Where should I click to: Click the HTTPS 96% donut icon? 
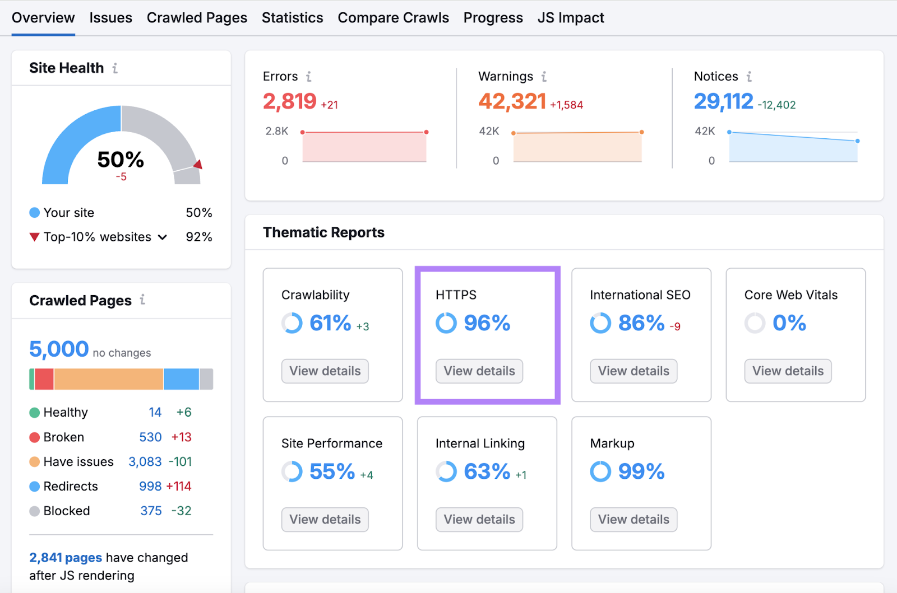446,323
